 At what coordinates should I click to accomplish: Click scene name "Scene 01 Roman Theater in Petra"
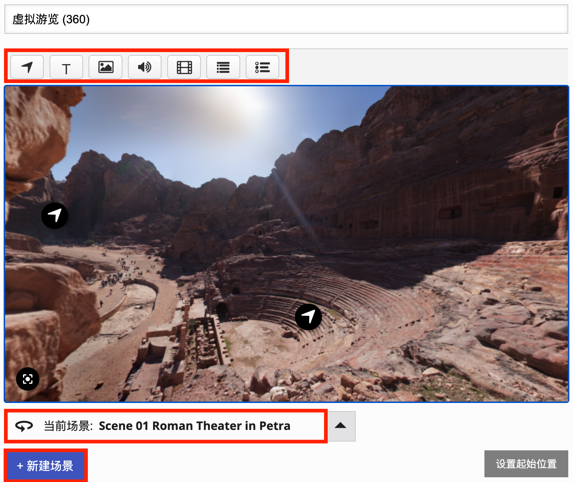pyautogui.click(x=194, y=426)
